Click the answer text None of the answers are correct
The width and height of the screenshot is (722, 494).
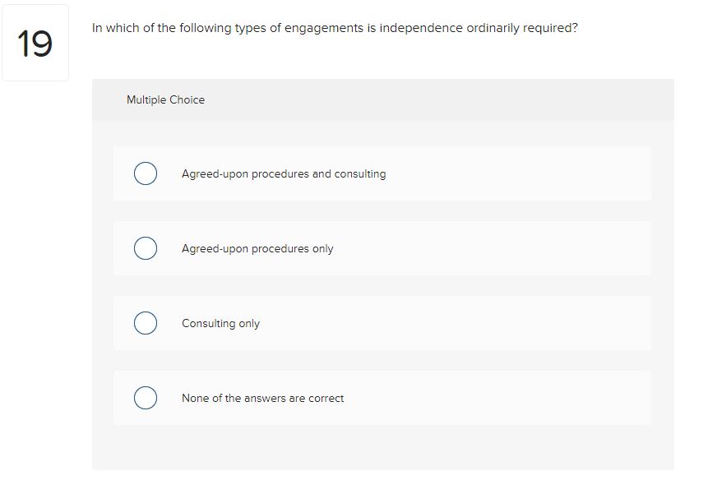point(263,398)
